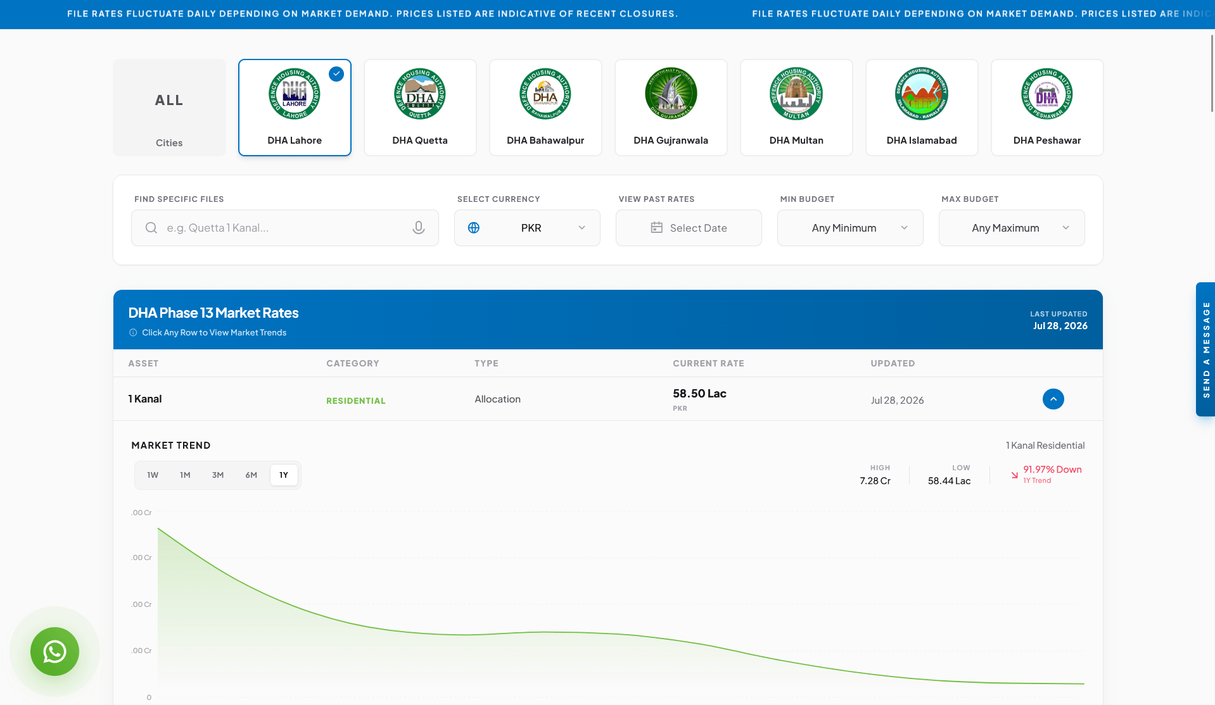
Task: Select the 1 Kanal asset row
Action: tap(608, 399)
